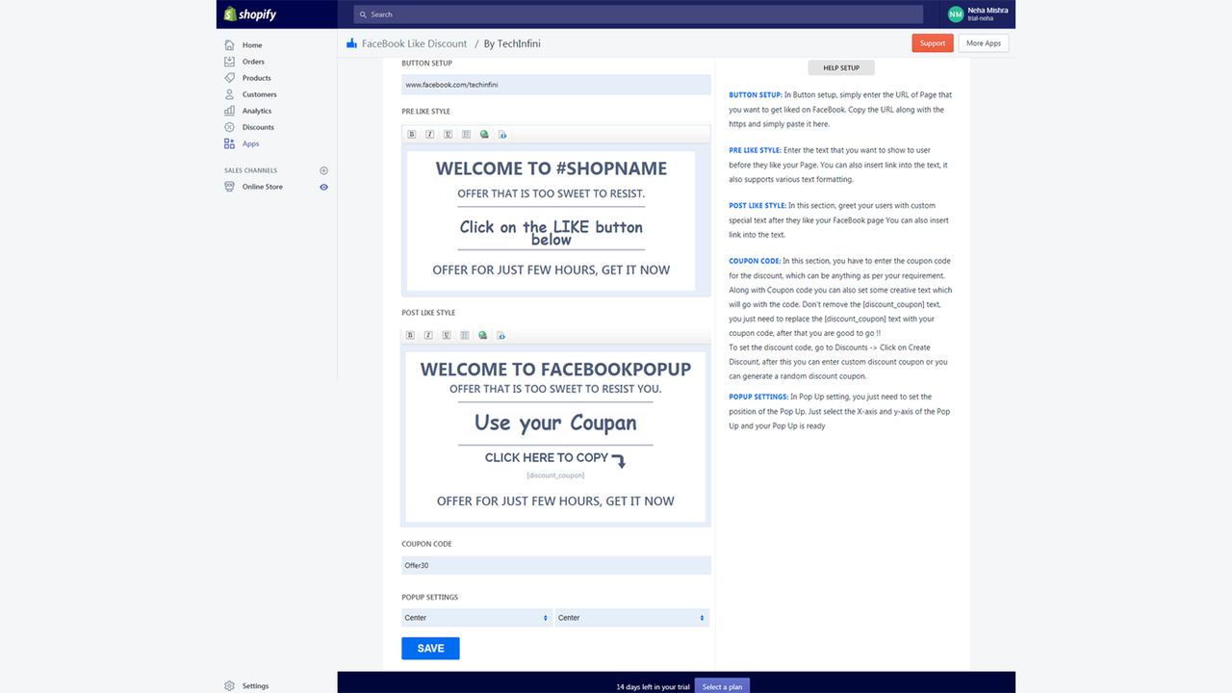
Task: Insert link globe icon in Post Like toolbar
Action: 484,336
